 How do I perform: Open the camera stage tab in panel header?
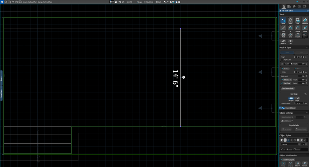(299, 6)
